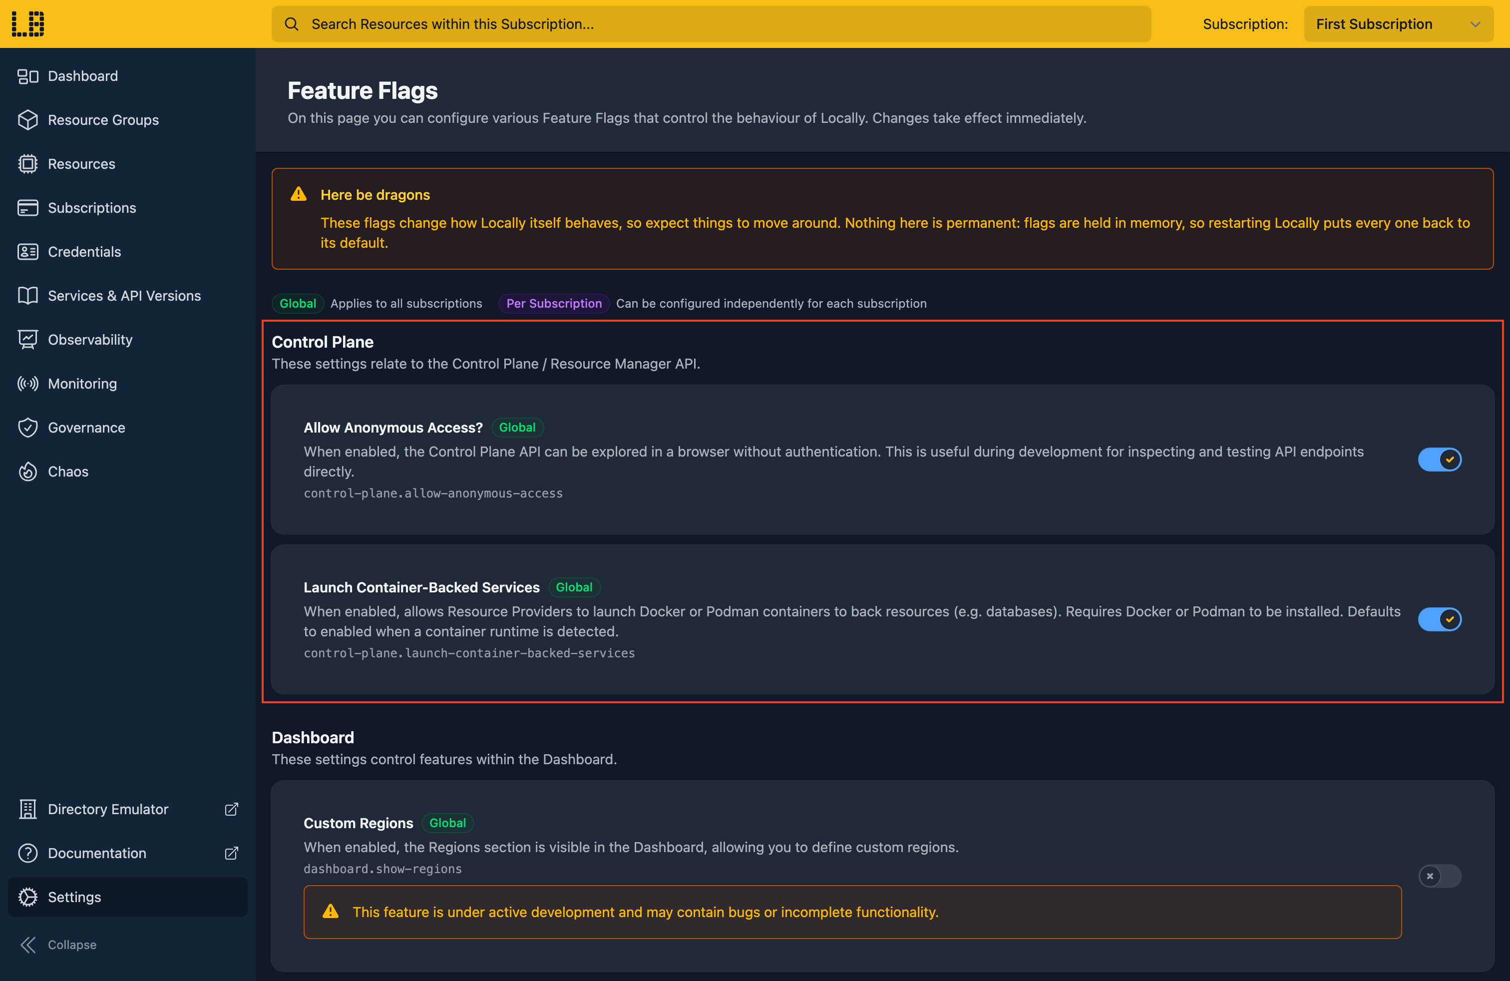Click the Dashboard sidebar icon
1510x981 pixels.
pyautogui.click(x=28, y=76)
